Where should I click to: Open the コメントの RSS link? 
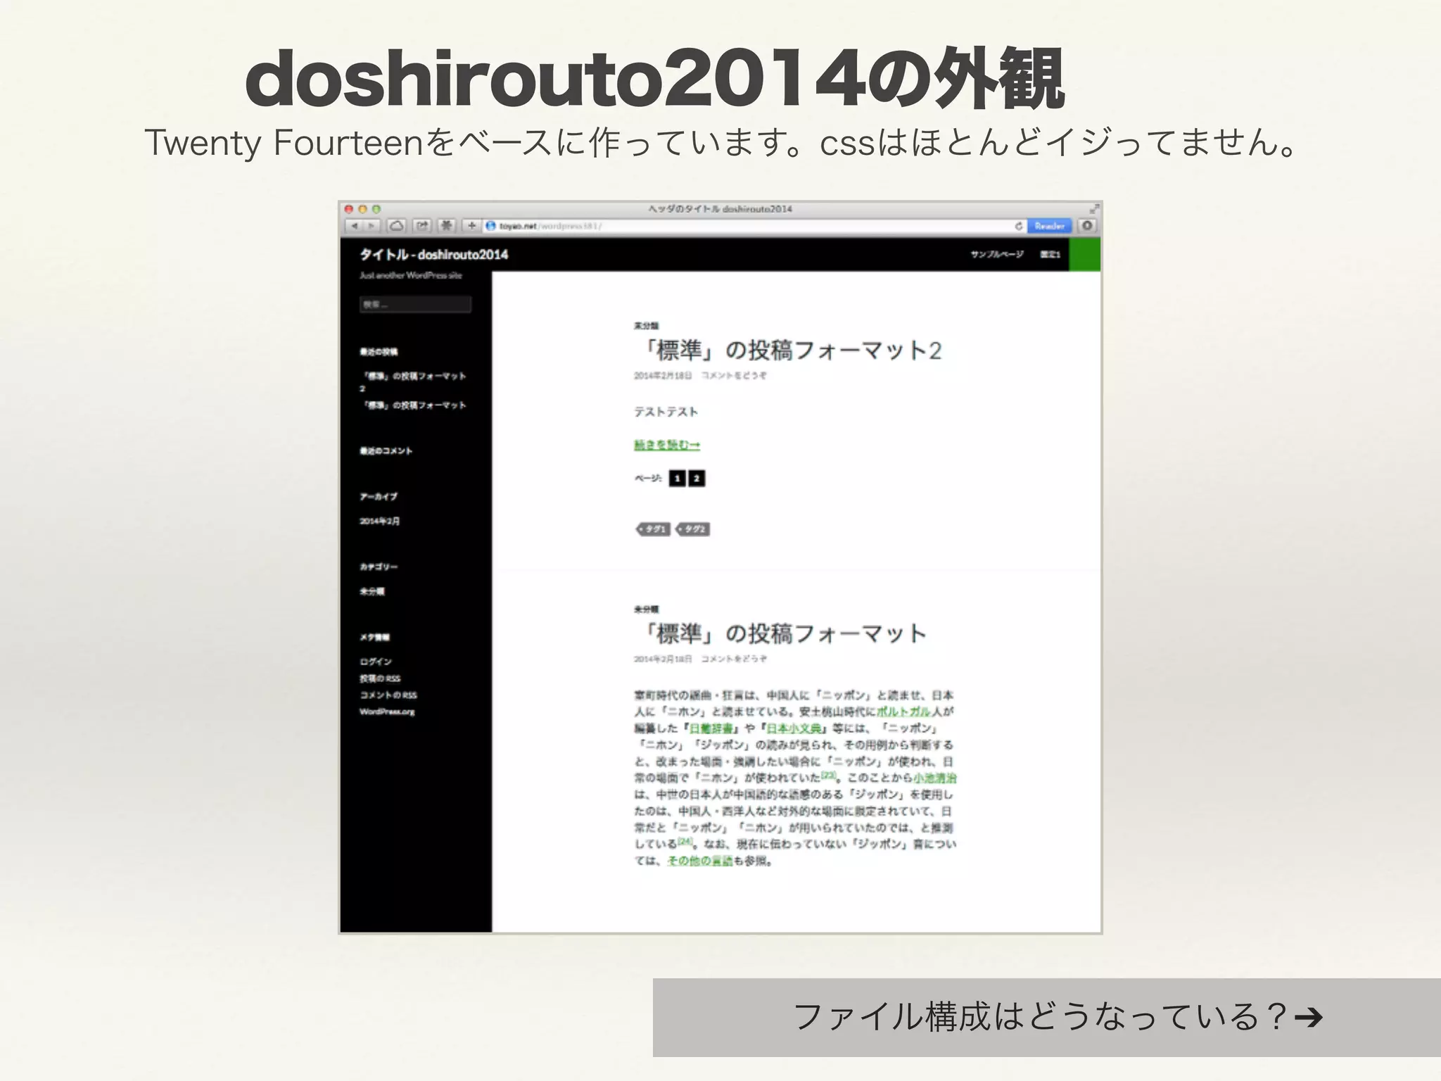coord(388,695)
